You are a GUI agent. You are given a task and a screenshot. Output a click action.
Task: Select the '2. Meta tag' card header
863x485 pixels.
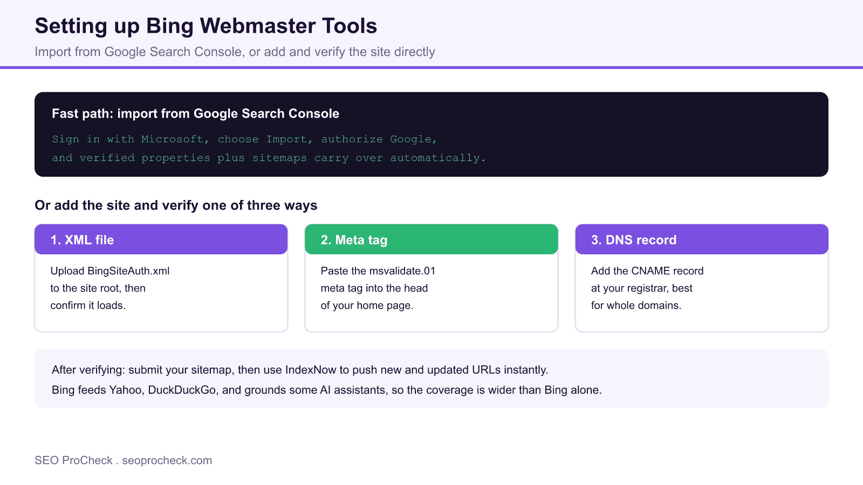[x=432, y=239]
